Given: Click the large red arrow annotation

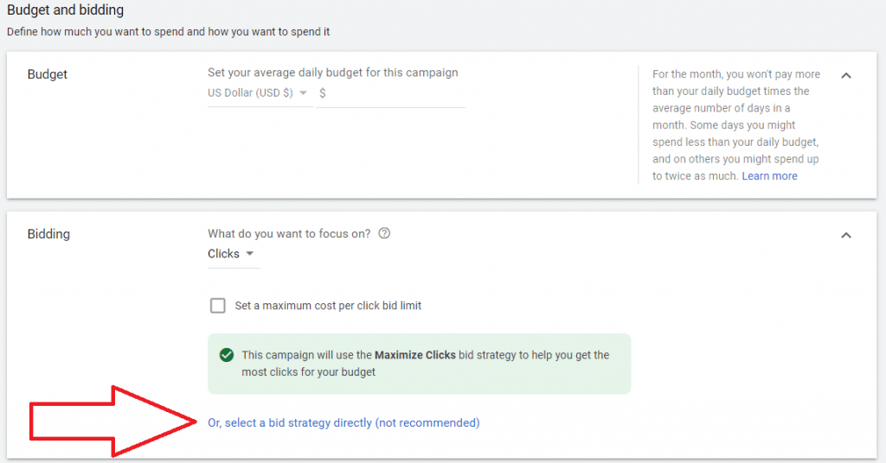Looking at the screenshot, I should [112, 422].
